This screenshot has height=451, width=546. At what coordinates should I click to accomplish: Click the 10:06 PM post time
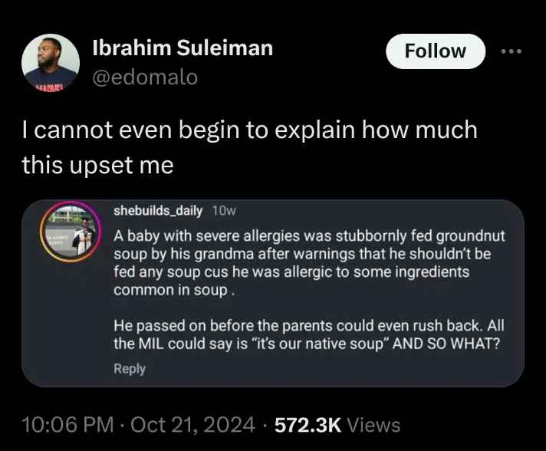68,425
